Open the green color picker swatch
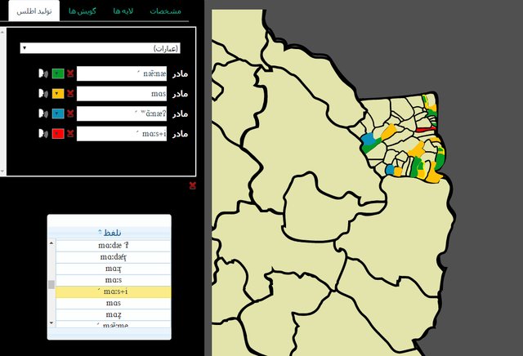The image size is (523, 356). point(58,73)
